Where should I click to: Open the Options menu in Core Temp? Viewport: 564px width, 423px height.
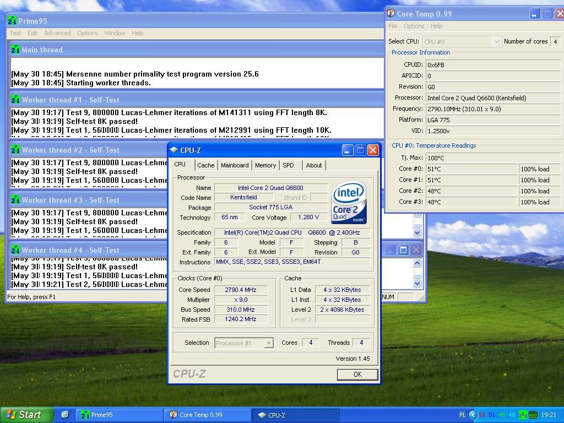point(414,26)
